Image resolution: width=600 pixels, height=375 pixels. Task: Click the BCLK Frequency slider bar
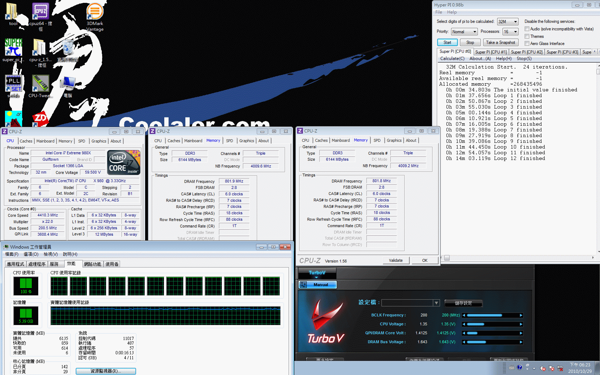492,315
